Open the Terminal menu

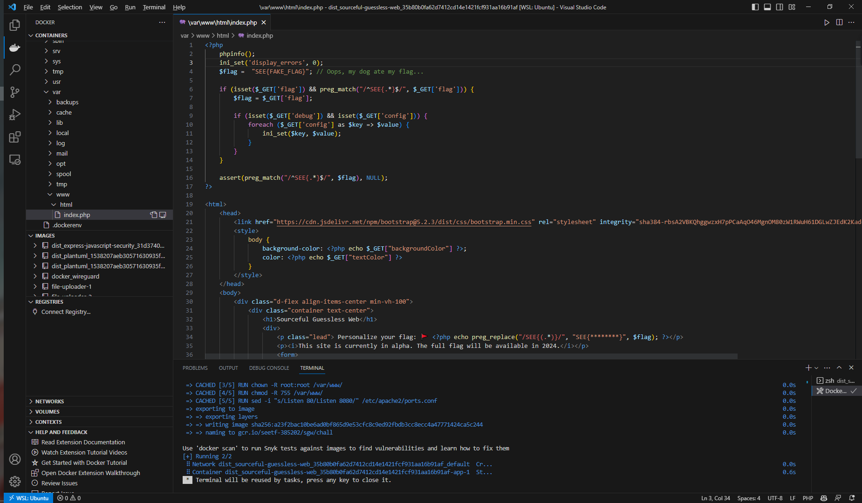pos(154,7)
